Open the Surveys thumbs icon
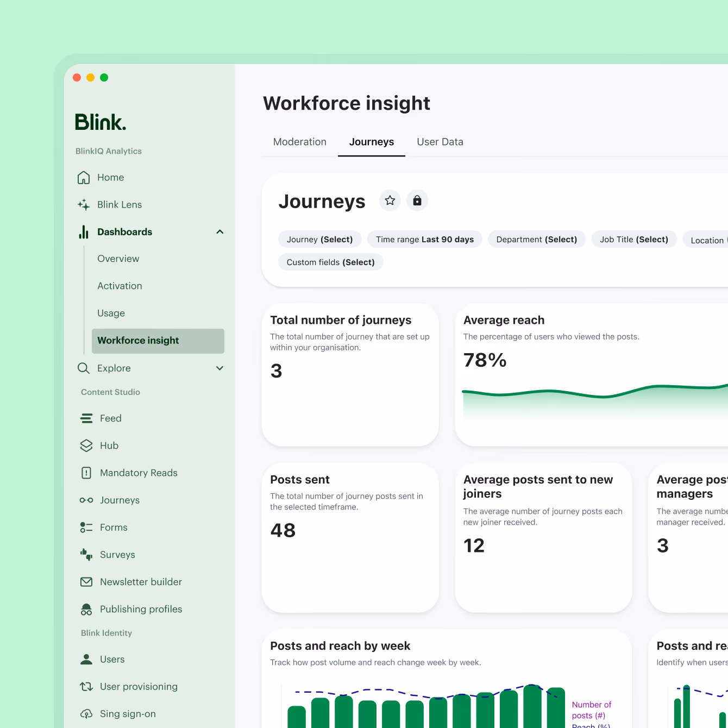Image resolution: width=728 pixels, height=728 pixels. (x=86, y=555)
